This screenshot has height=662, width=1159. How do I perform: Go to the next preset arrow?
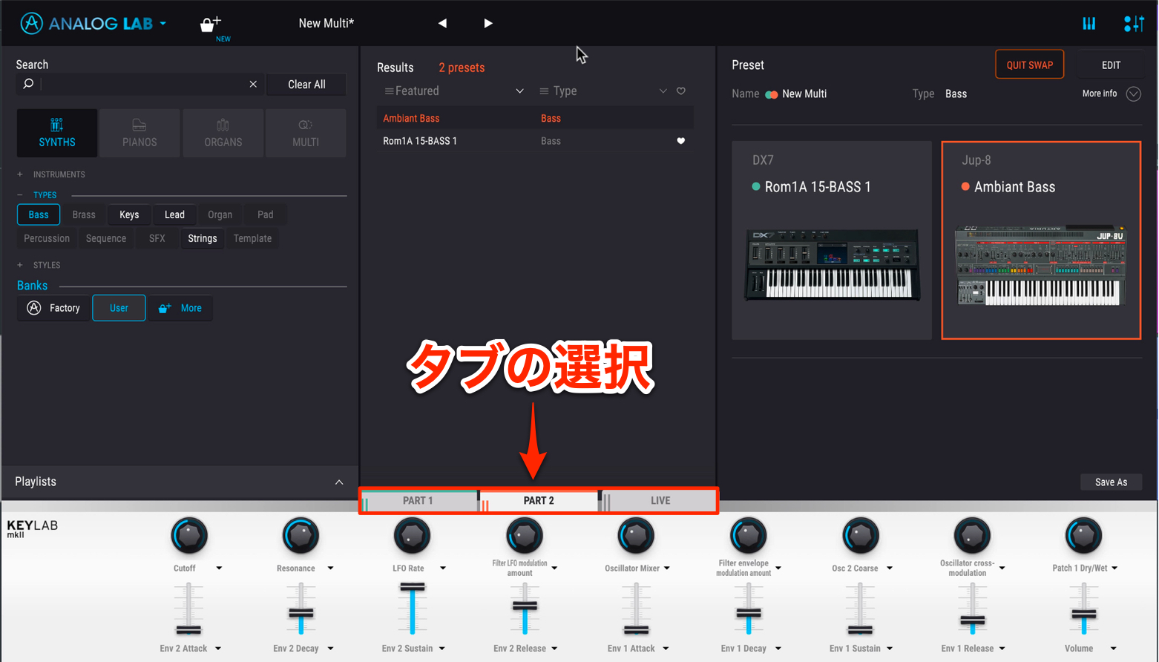click(487, 23)
